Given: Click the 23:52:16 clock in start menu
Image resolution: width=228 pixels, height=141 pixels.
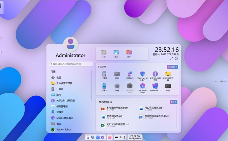Looking at the screenshot, I should [x=167, y=50].
